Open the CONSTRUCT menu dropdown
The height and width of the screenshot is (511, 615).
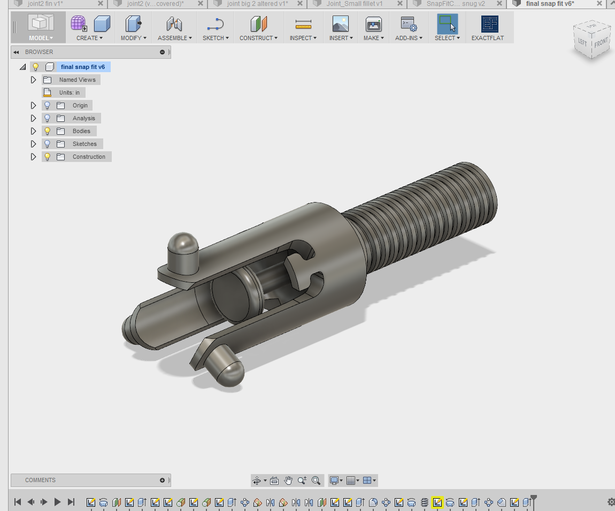click(x=258, y=38)
